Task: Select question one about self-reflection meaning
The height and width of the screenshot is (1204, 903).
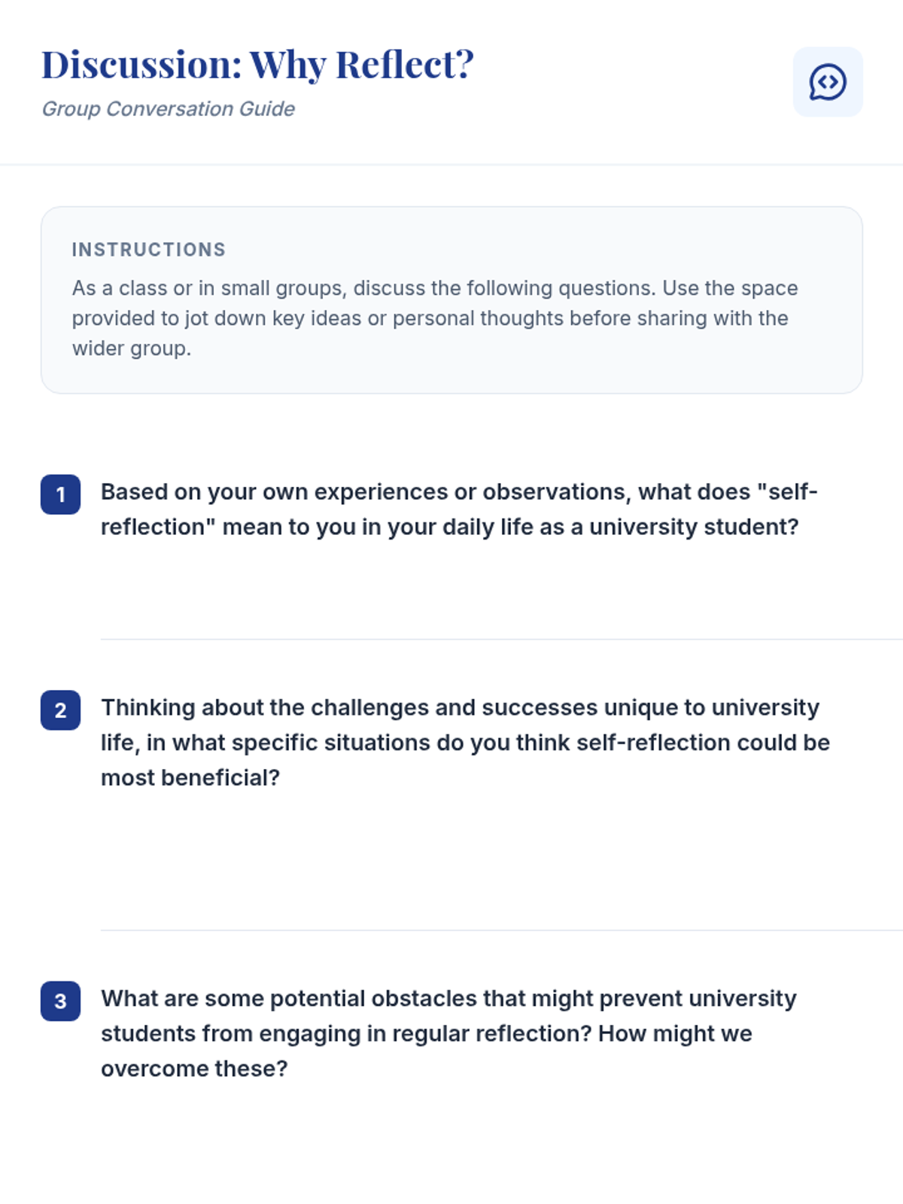Action: [459, 509]
